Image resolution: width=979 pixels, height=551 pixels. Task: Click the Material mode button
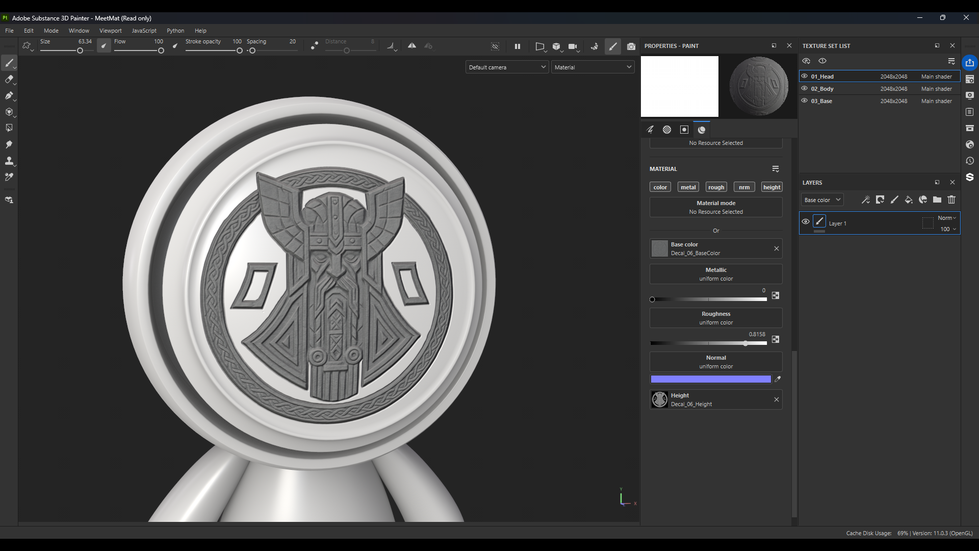(716, 207)
